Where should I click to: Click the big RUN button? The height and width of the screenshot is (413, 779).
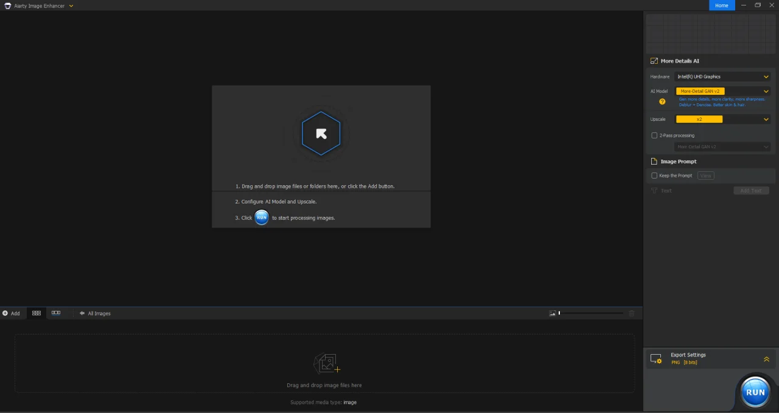click(x=755, y=392)
